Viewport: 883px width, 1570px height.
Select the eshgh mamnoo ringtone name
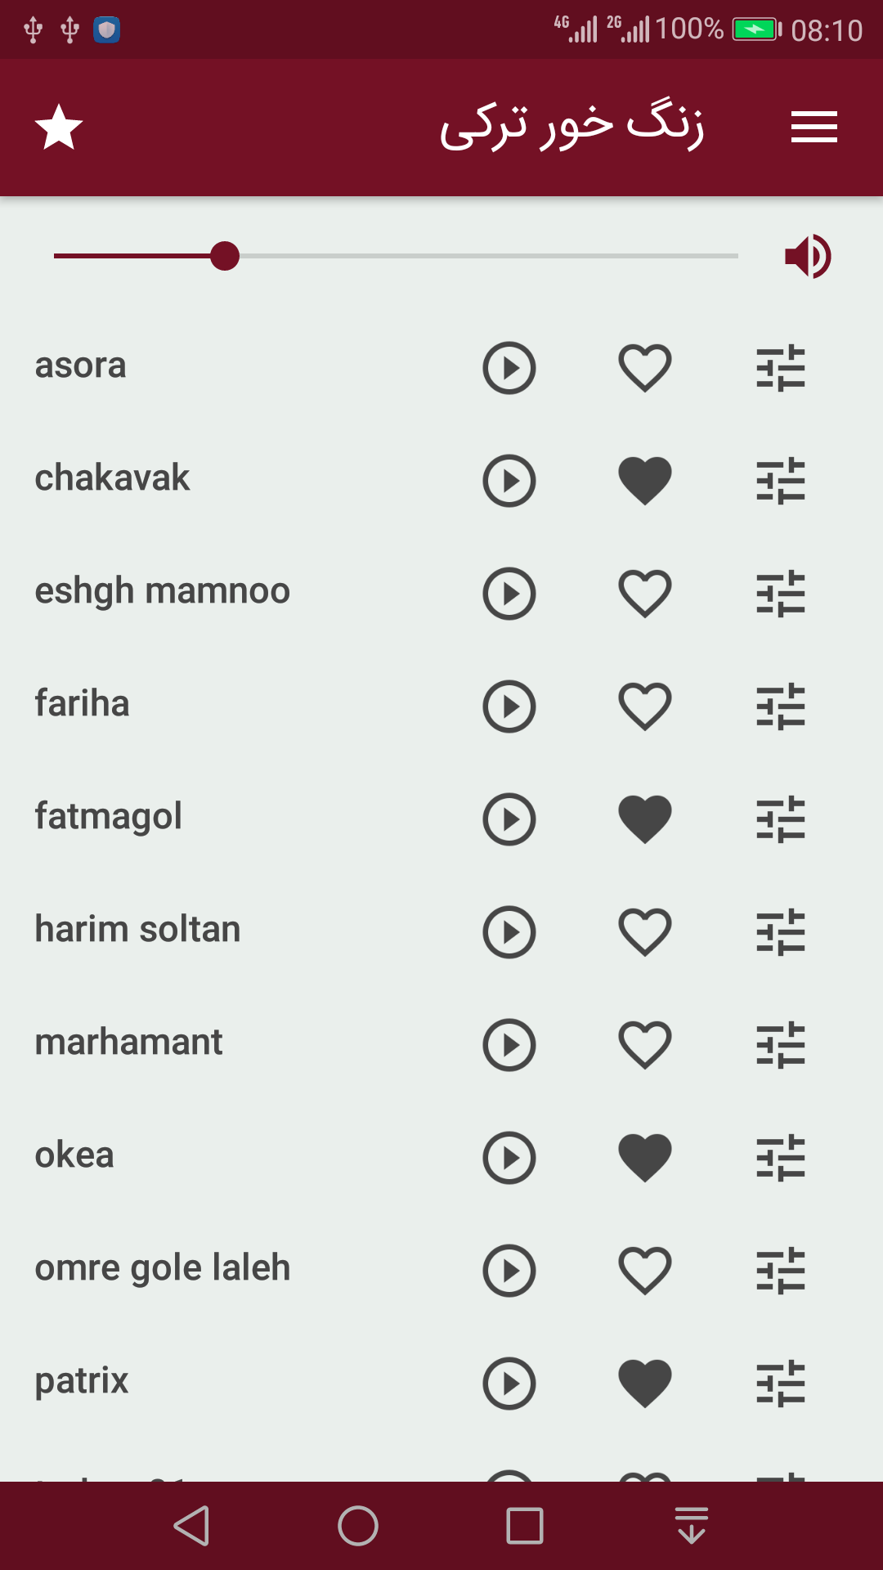pyautogui.click(x=162, y=591)
